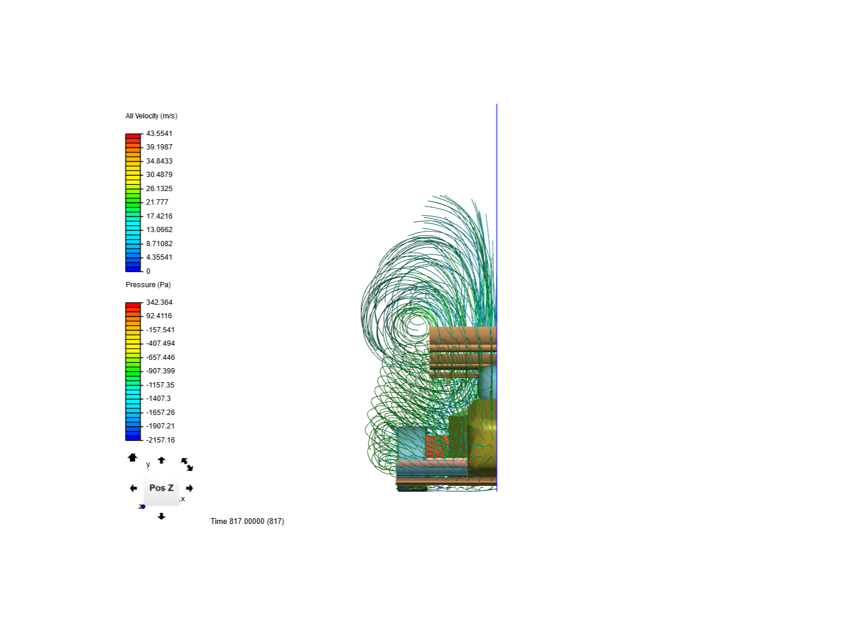Click the pressure legend value -157.541
844x633 pixels.
pyautogui.click(x=161, y=330)
